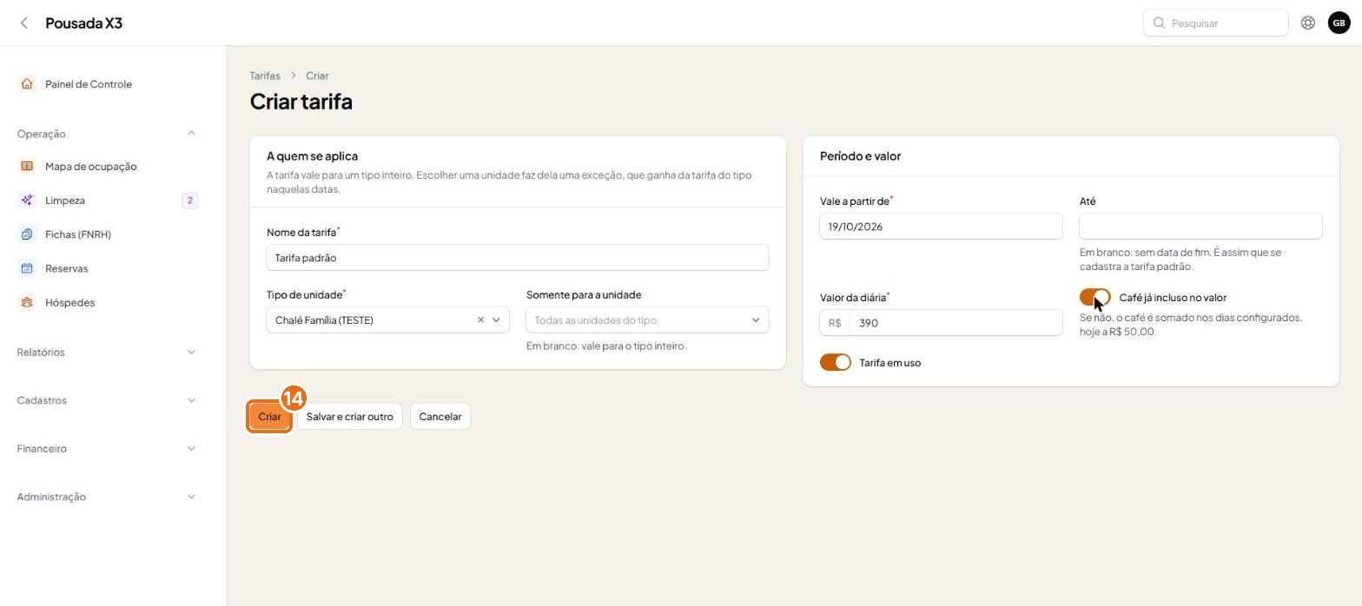Image resolution: width=1362 pixels, height=606 pixels.
Task: Click the R$ currency prefix
Action: point(835,323)
